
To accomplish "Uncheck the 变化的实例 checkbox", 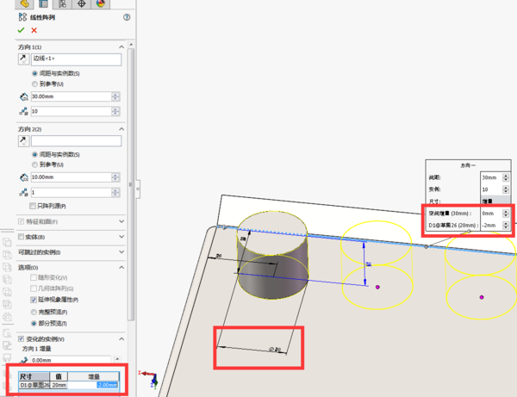I will coord(21,338).
